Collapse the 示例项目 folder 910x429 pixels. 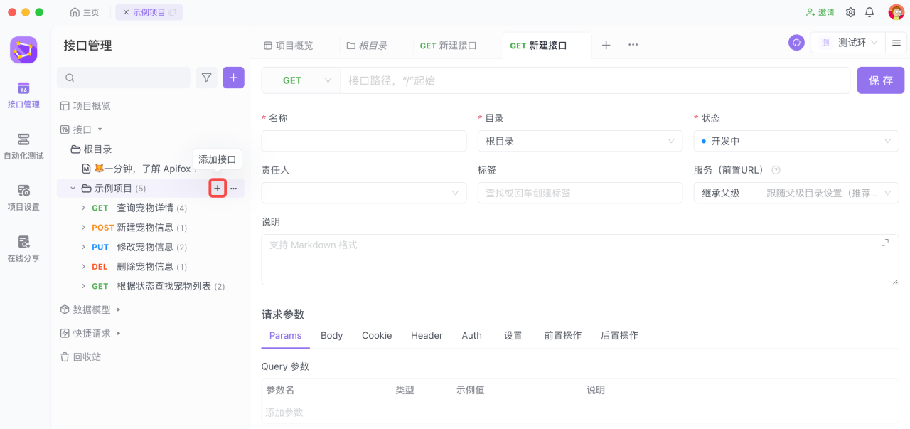[72, 188]
